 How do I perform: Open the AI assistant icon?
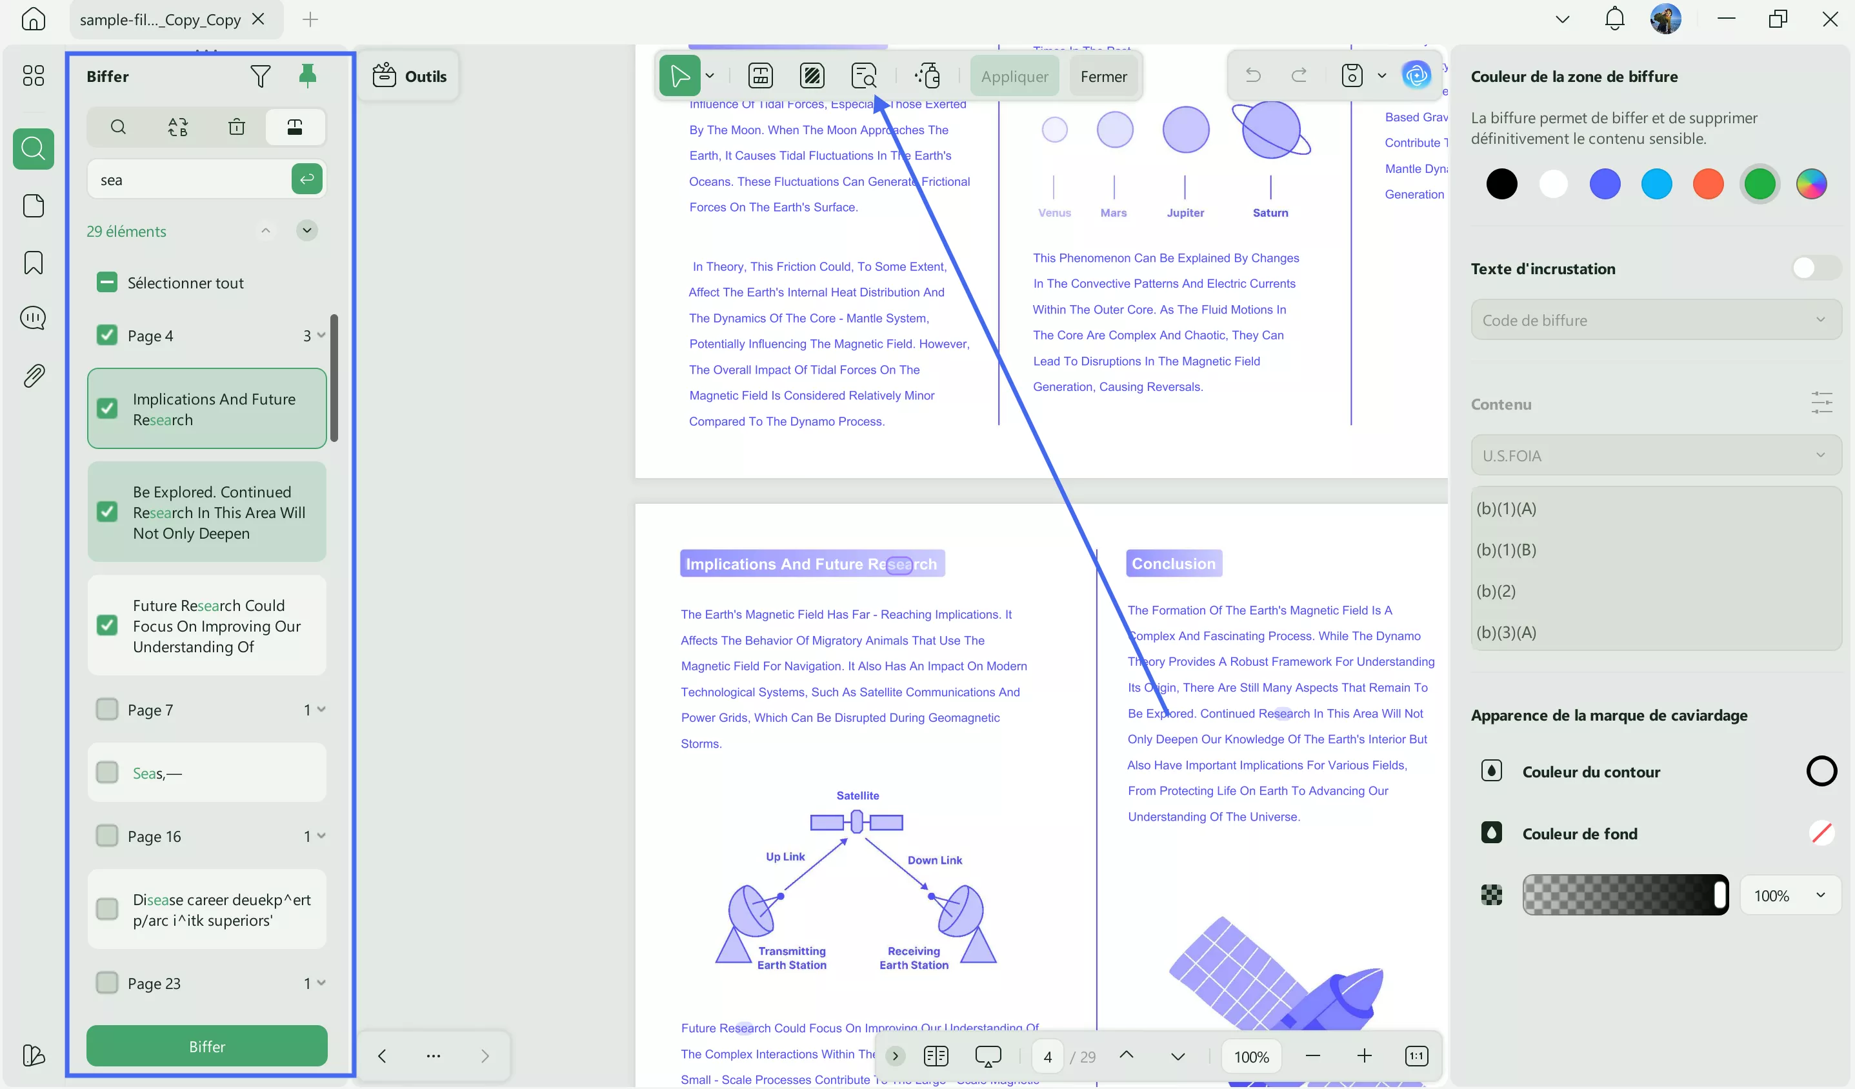[x=1416, y=75]
